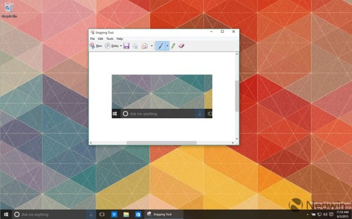Screen dimensions: 352x219
Task: Click the horizontal scrollbar thumb
Action: pyautogui.click(x=162, y=143)
